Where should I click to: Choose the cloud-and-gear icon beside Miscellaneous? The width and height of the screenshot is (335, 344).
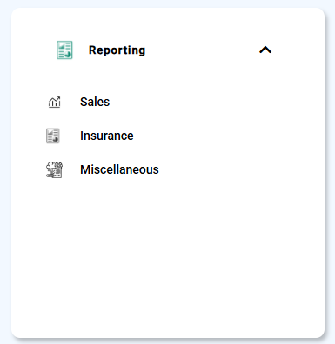[x=54, y=169]
